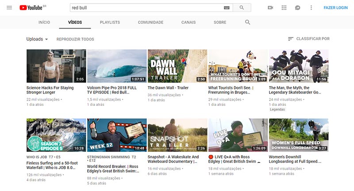Click 6 dias atrás text
The width and height of the screenshot is (354, 191).
click(x=157, y=174)
